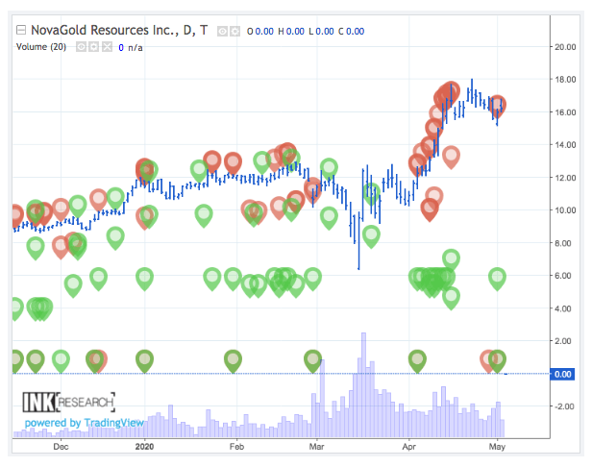Image resolution: width=592 pixels, height=467 pixels.
Task: Select the green marker near 5.50 in early December
Action: point(73,286)
